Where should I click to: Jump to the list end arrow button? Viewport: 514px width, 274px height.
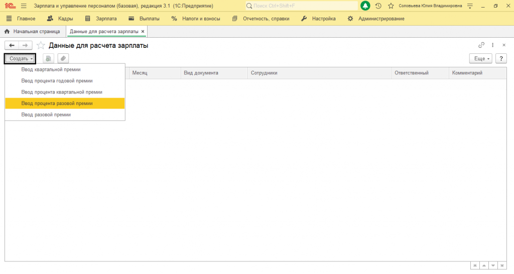coord(502,265)
